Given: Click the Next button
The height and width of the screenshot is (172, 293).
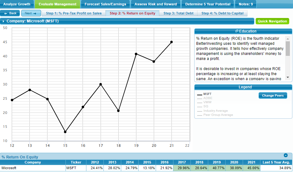Looking at the screenshot, I should (x=31, y=13).
